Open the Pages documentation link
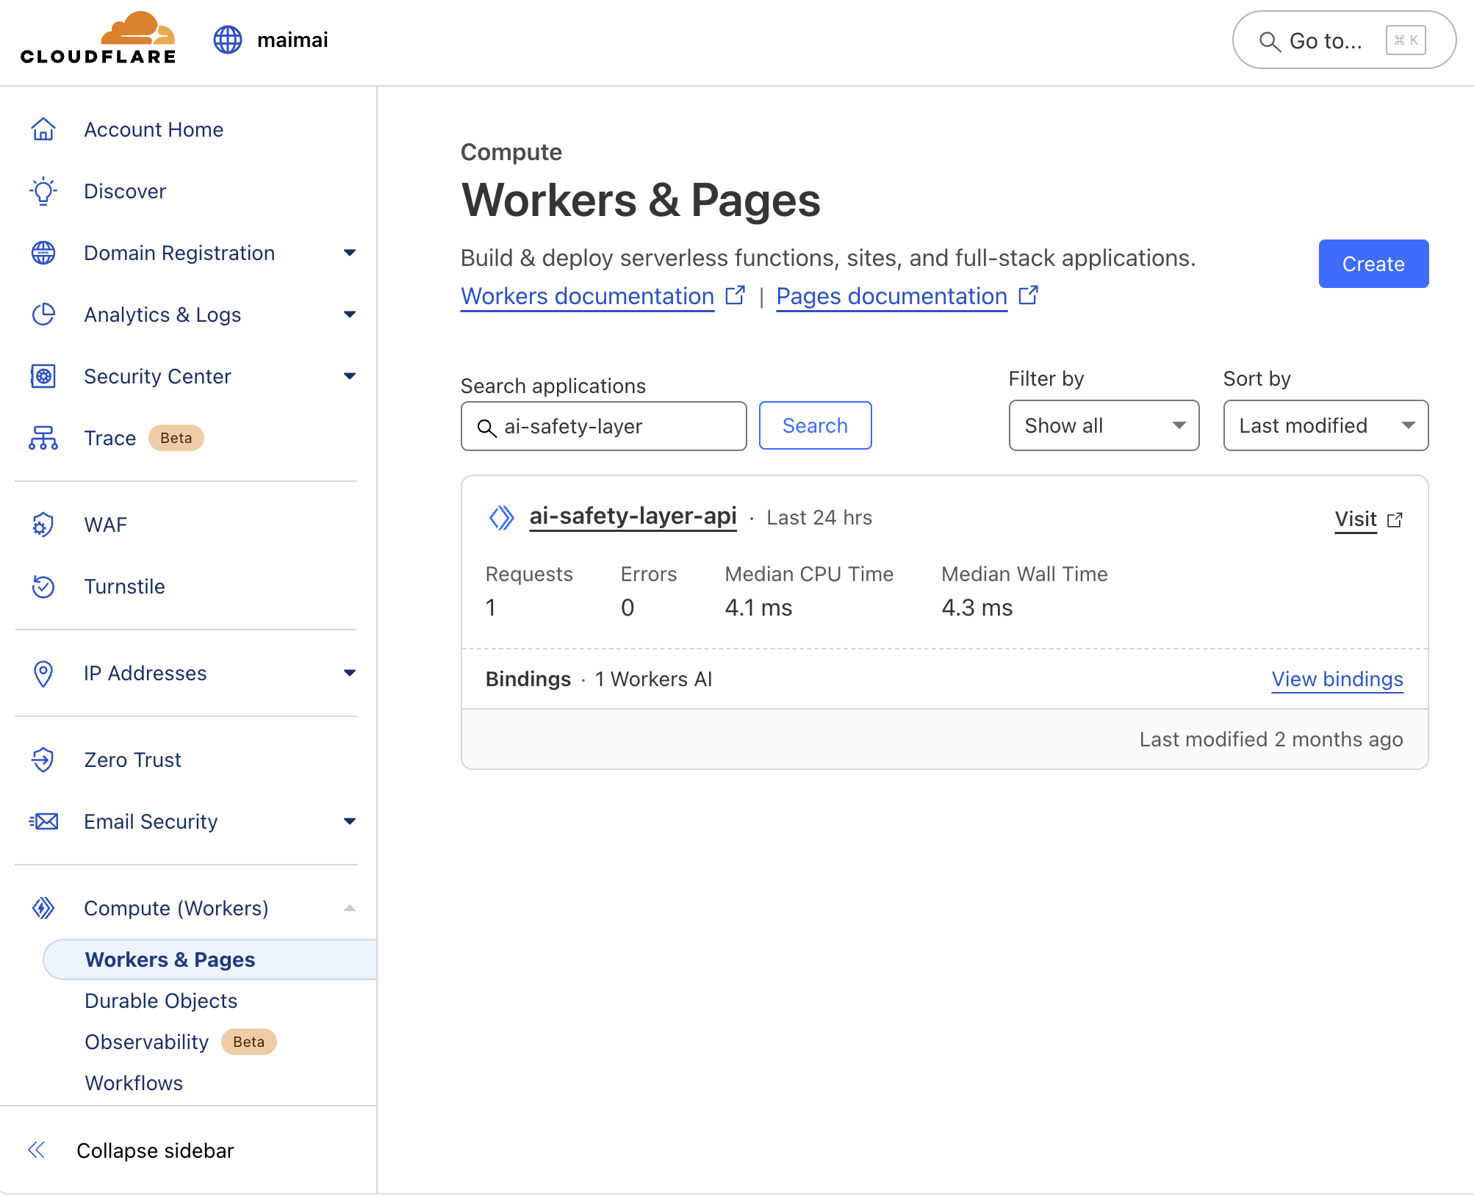Image resolution: width=1474 pixels, height=1196 pixels. tap(891, 296)
